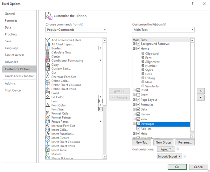
Task: Click the info icon beside the Reset button
Action: coord(177,149)
